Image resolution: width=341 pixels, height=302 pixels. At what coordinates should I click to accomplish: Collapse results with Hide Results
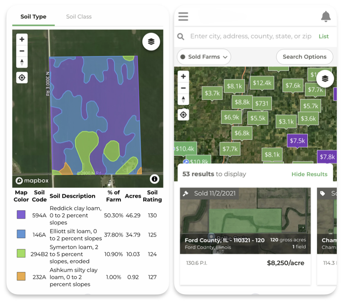point(309,174)
